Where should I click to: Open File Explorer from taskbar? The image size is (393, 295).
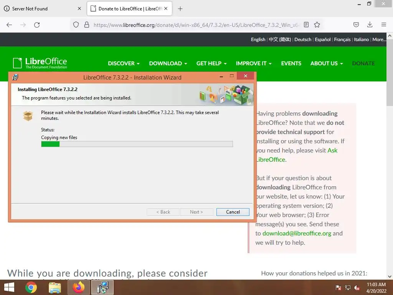tap(55, 287)
